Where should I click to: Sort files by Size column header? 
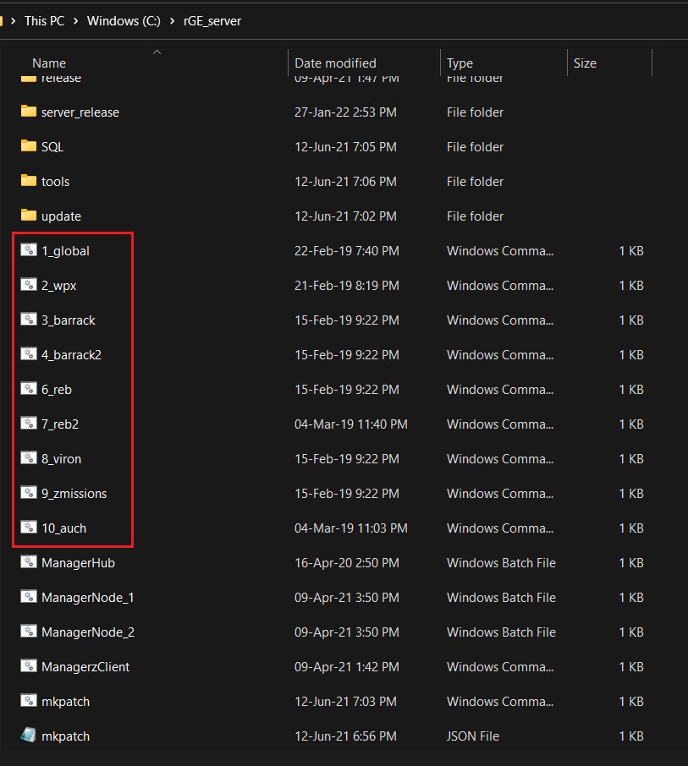pyautogui.click(x=585, y=63)
